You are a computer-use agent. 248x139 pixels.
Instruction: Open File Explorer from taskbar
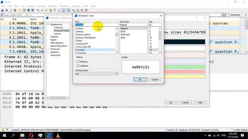[x=22, y=136]
